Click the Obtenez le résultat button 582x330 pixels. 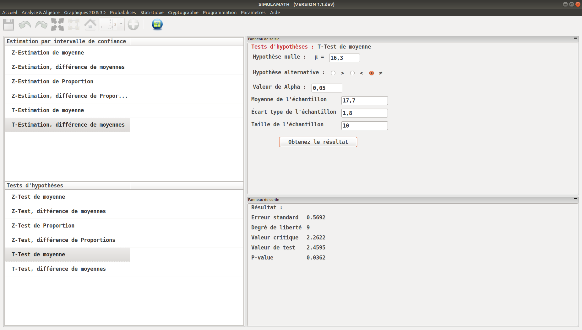click(318, 142)
